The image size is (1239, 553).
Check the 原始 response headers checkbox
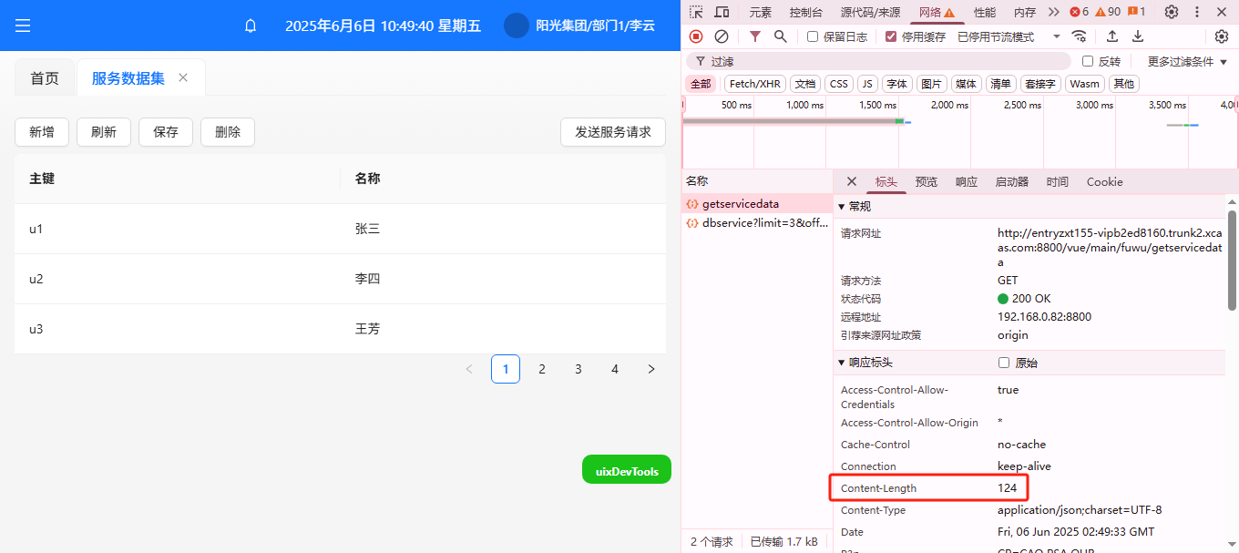[1004, 363]
